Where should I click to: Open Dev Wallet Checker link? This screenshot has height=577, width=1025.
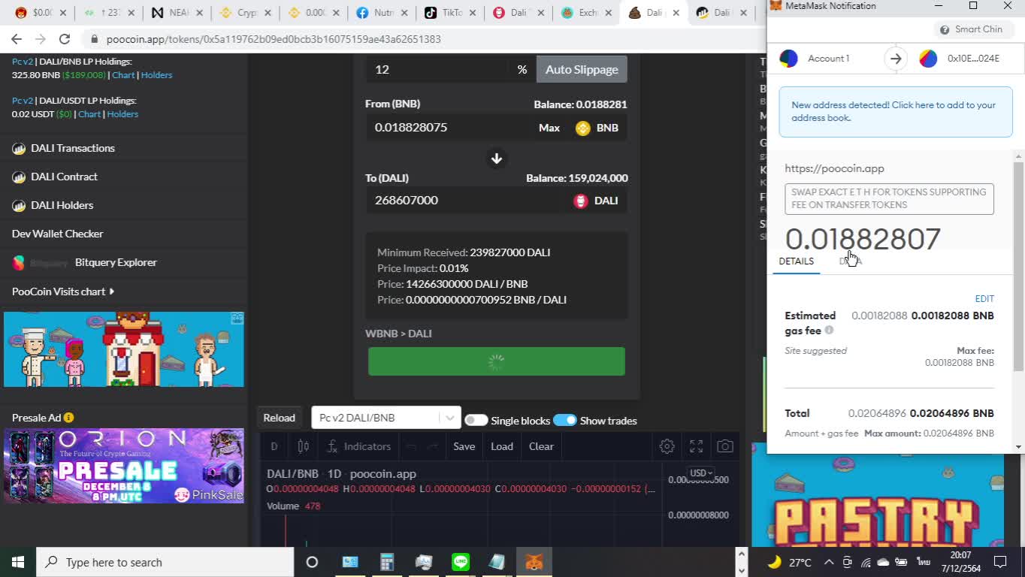pyautogui.click(x=57, y=234)
